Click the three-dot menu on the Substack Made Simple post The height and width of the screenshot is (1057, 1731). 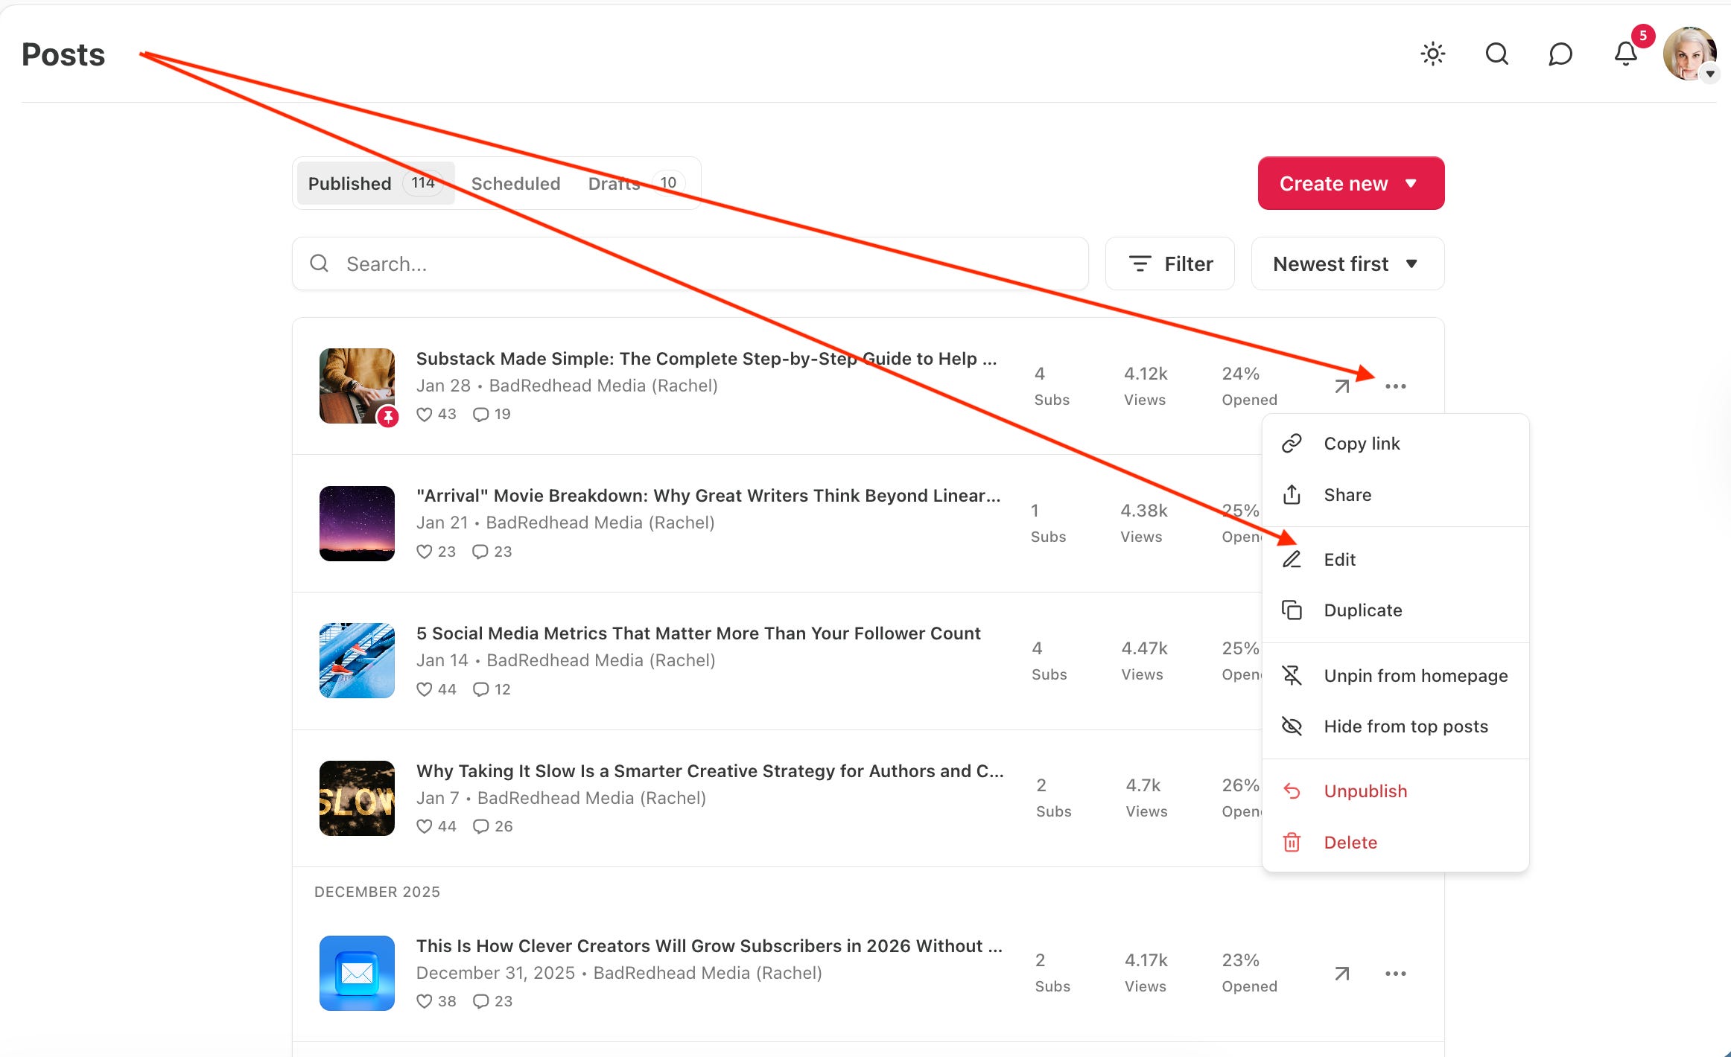(x=1395, y=386)
